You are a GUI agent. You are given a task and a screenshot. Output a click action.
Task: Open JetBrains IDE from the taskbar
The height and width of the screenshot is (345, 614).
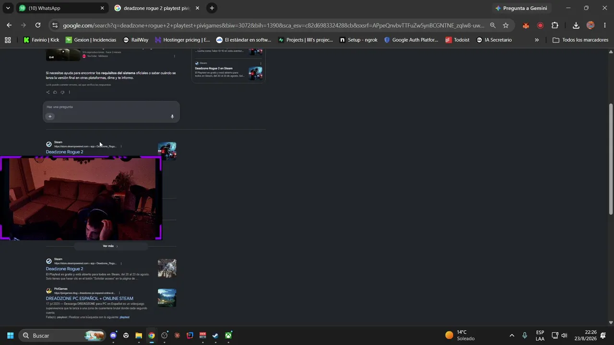click(190, 335)
